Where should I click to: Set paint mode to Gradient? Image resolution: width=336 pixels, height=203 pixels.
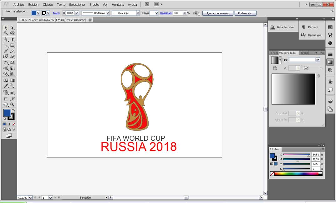[x=9, y=124]
